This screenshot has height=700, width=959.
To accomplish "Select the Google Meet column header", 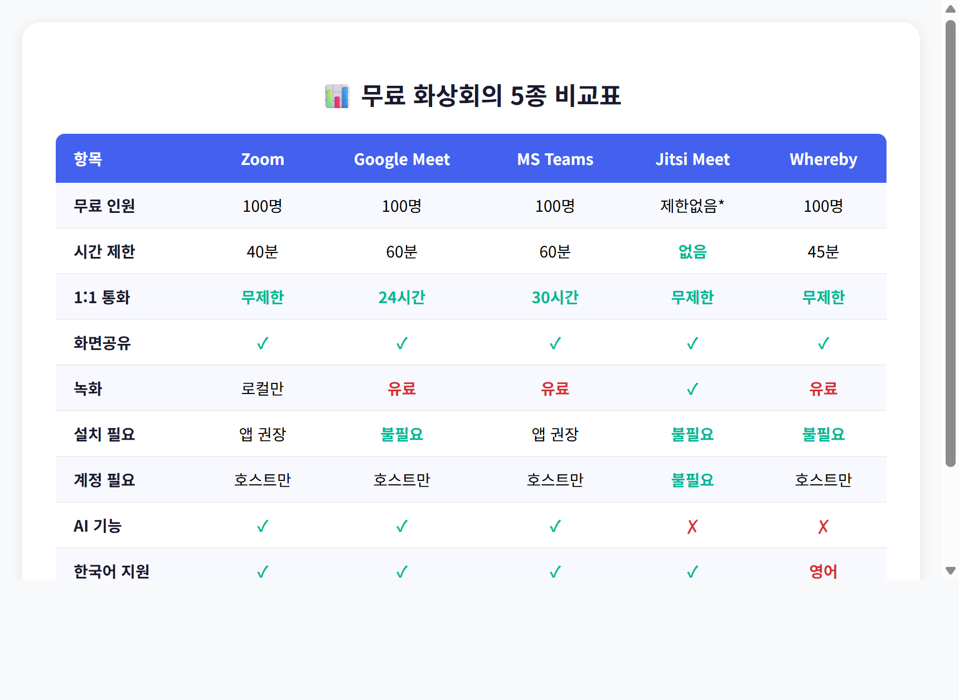I will coord(401,159).
